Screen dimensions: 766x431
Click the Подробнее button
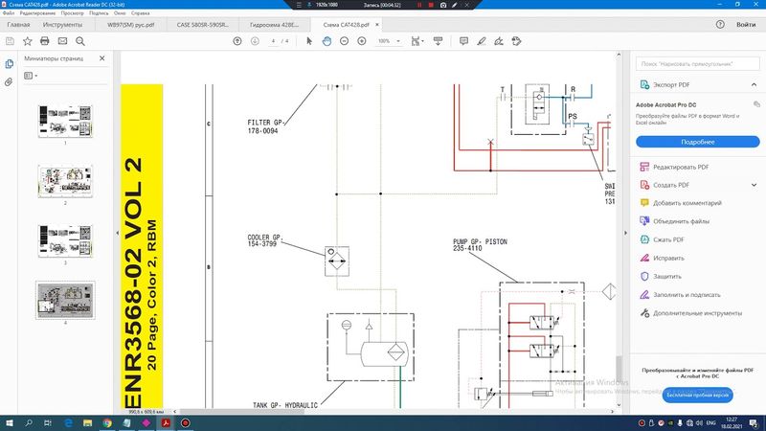697,141
